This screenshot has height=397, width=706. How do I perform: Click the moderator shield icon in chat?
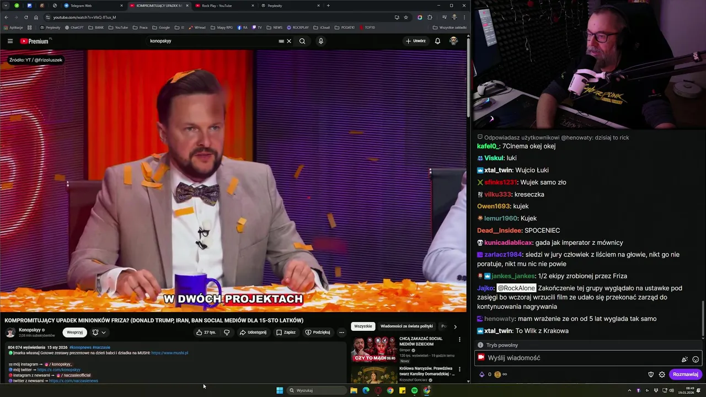point(651,374)
